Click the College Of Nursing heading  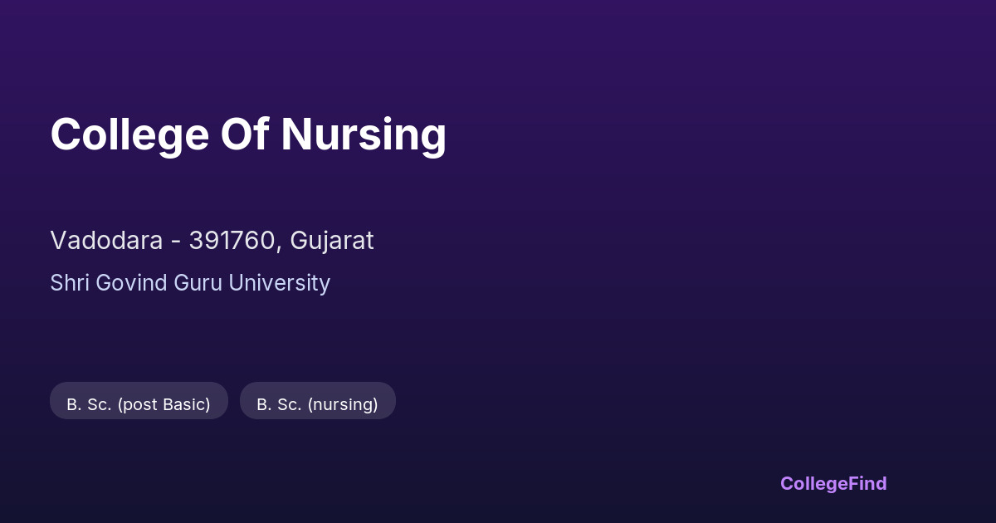tap(248, 134)
